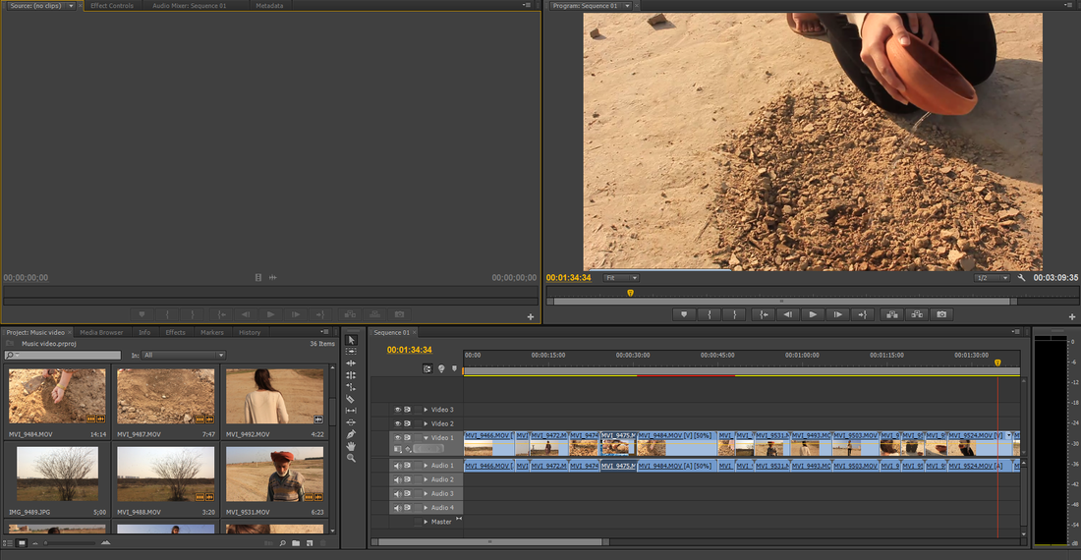This screenshot has width=1081, height=560.
Task: Hide the Video 2 track output
Action: click(398, 423)
